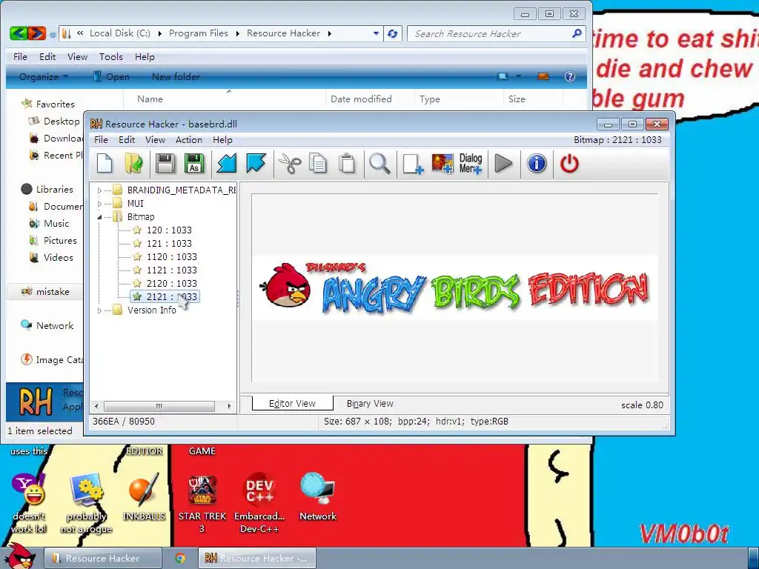Select bitmap resource 1121 : 1033
759x569 pixels.
click(172, 270)
